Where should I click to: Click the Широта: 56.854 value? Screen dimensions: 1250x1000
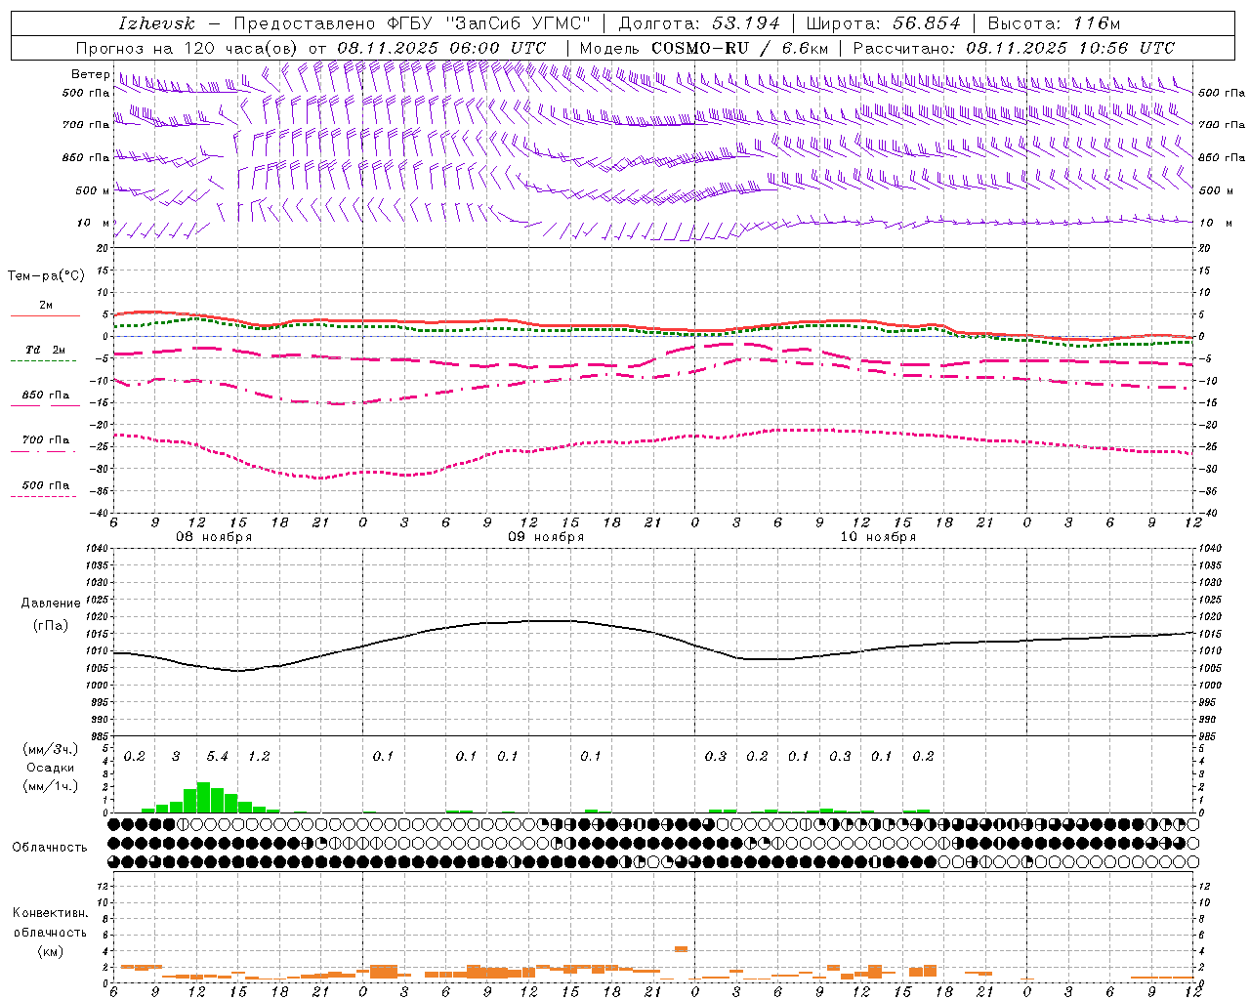(883, 23)
